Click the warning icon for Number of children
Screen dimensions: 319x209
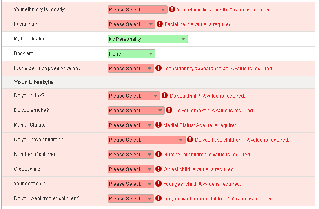(x=159, y=154)
